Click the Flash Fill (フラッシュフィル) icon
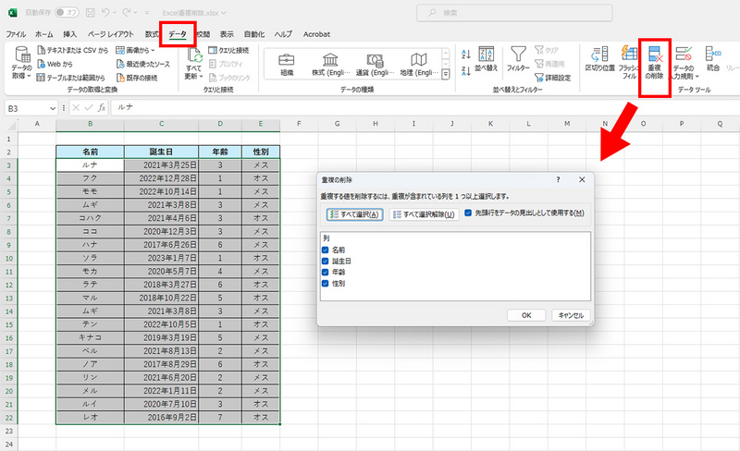Viewport: 740px width, 451px height. tap(629, 62)
